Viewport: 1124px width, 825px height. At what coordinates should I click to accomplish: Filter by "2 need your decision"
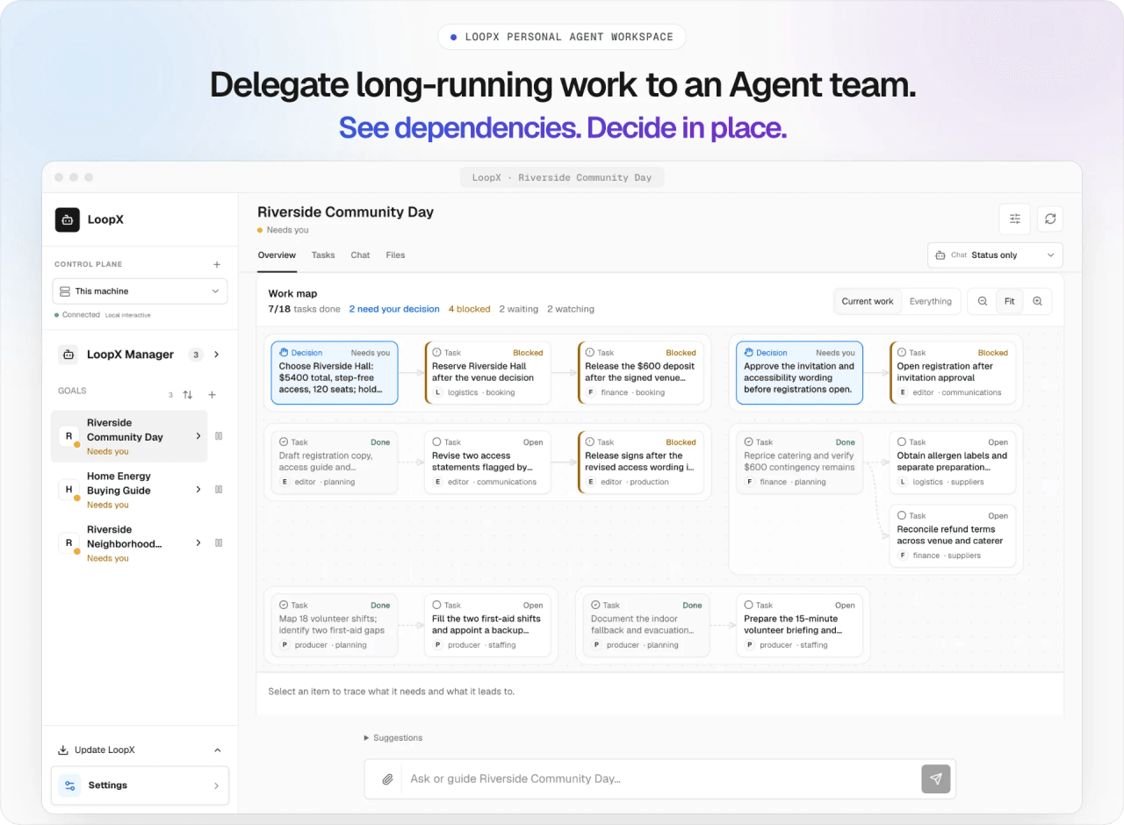[394, 309]
